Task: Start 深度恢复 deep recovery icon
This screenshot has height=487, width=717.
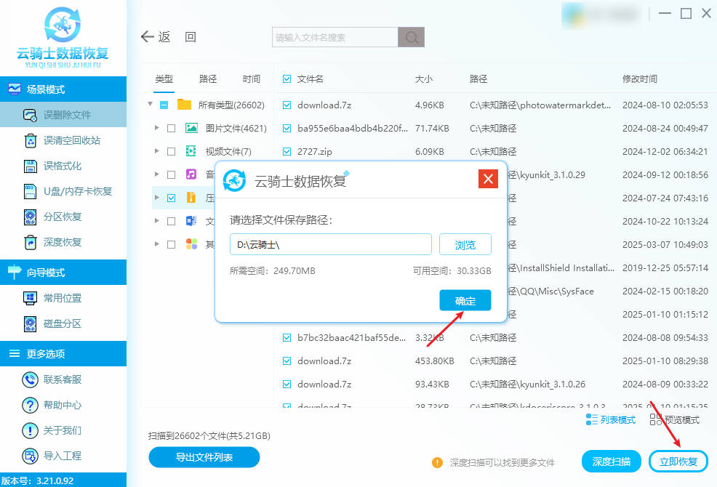Action: 31,242
